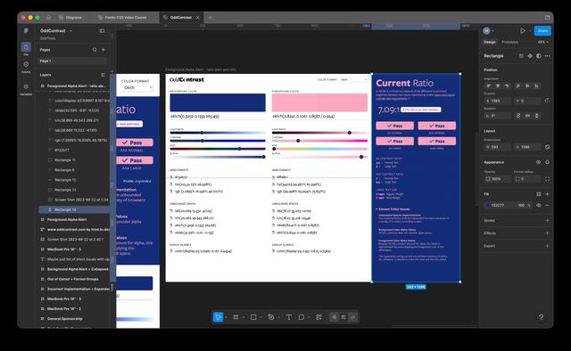Open a new tab with plus button
Viewport: 571px width, 351px height.
tap(210, 17)
